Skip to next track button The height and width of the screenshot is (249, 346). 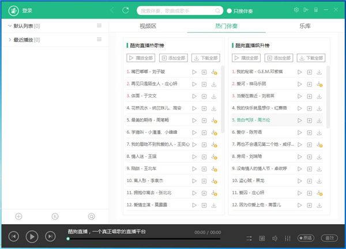point(50,237)
